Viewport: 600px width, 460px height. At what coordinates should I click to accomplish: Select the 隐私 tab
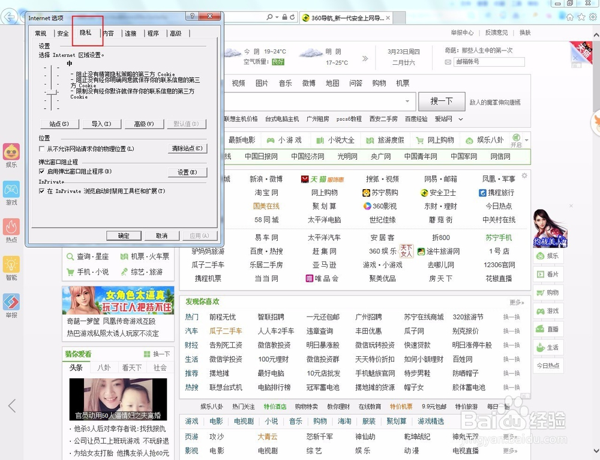click(86, 32)
